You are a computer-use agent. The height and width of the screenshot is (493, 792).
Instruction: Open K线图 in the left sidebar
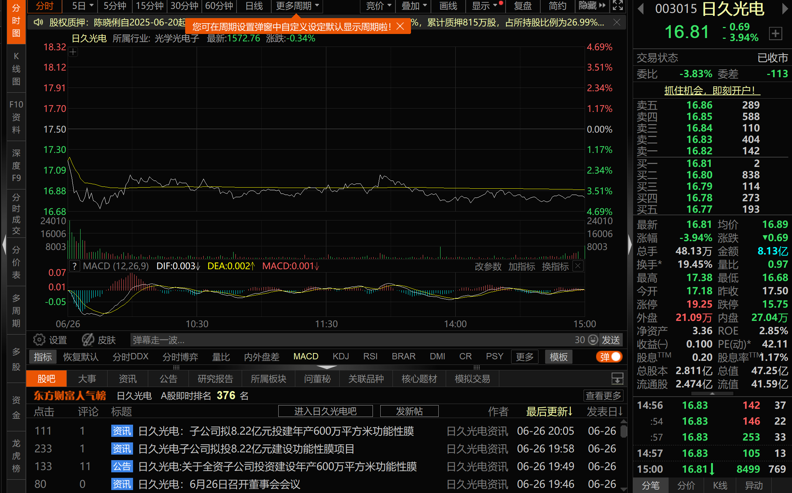coord(16,69)
